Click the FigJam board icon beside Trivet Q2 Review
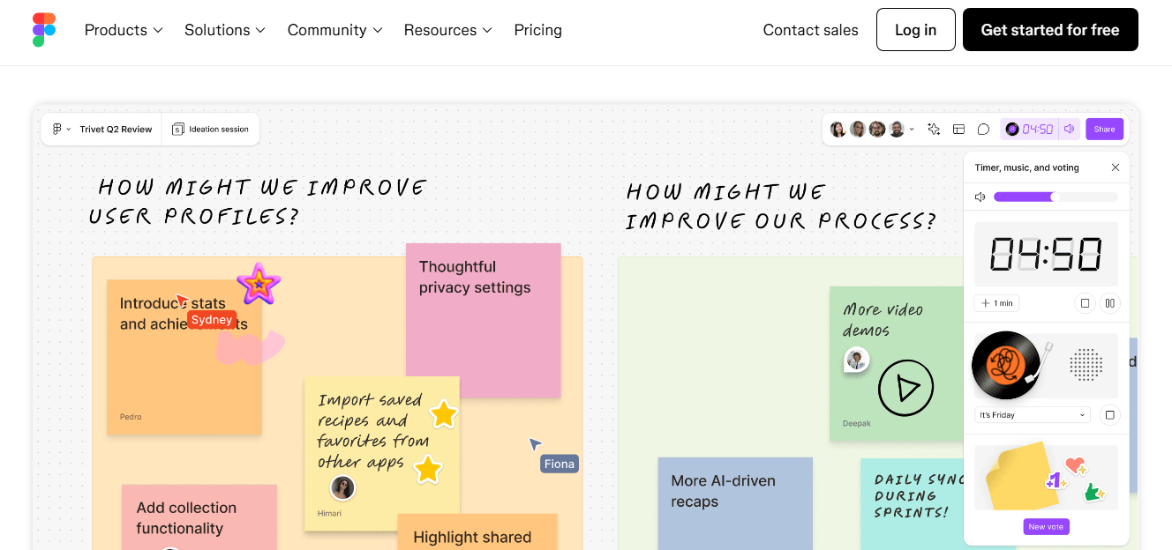Viewport: 1172px width, 550px height. 56,129
